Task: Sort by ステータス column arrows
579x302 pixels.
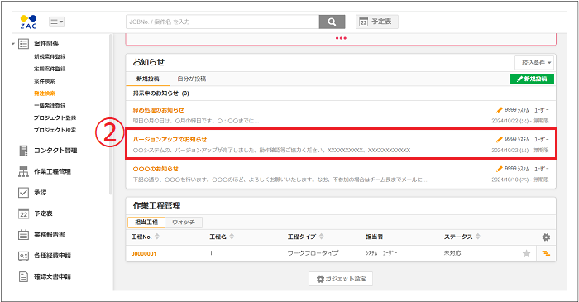Action: click(478, 237)
